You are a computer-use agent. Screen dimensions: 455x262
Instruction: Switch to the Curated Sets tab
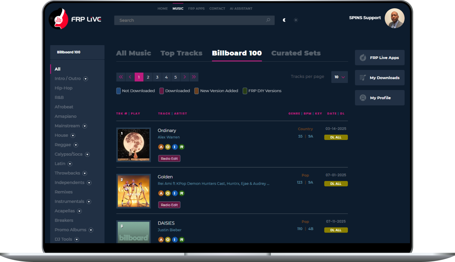(296, 53)
